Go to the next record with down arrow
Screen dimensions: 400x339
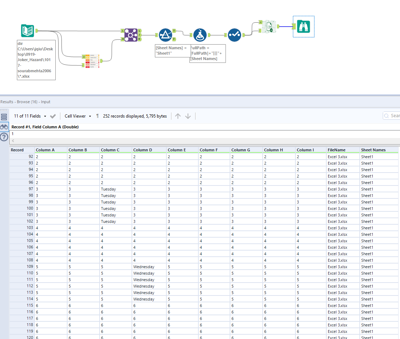point(188,116)
